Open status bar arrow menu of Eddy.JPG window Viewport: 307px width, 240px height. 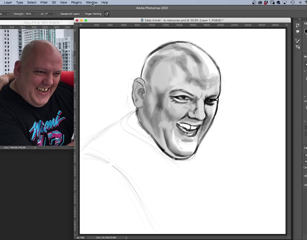click(35, 148)
